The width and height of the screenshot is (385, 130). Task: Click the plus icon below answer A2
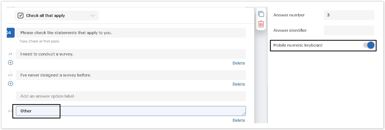coord(10,83)
